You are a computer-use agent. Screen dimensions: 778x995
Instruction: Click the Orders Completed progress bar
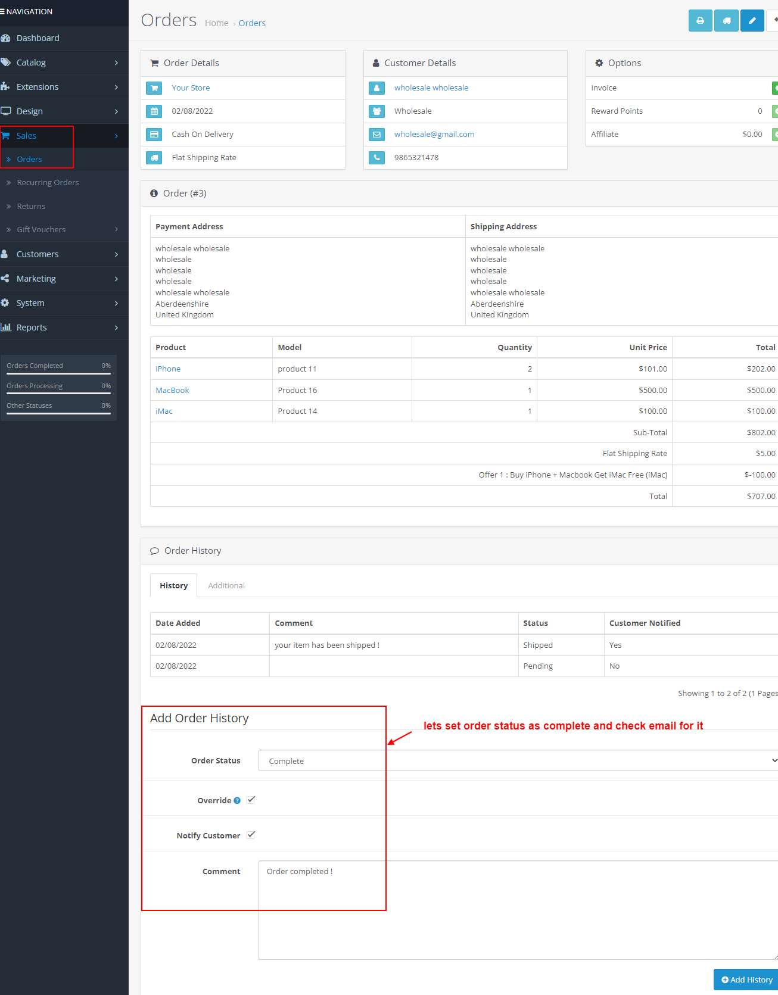point(58,373)
